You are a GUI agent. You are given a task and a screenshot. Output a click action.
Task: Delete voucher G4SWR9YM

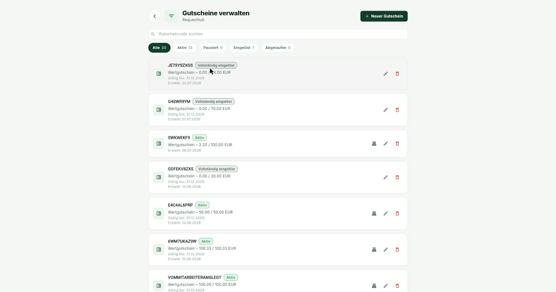[x=397, y=110]
